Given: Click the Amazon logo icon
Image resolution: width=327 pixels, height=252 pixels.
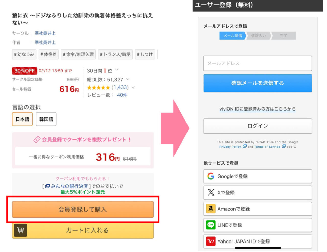Looking at the screenshot, I should click(211, 209).
